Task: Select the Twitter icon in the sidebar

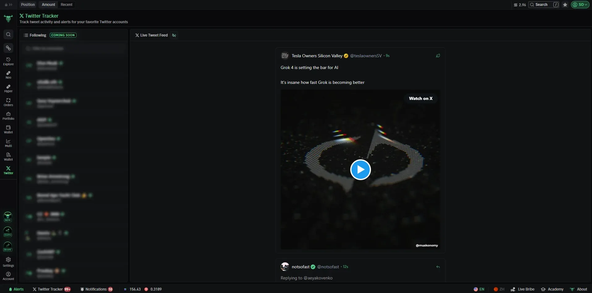Action: pos(8,170)
